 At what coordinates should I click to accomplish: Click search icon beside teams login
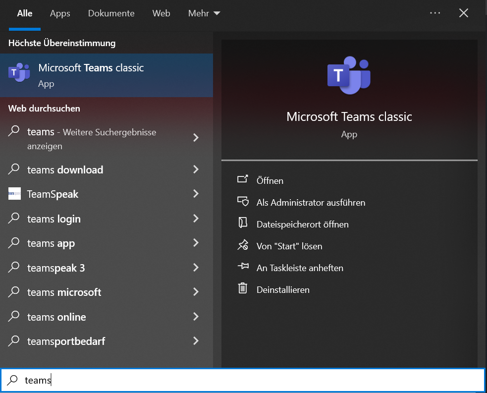[14, 218]
